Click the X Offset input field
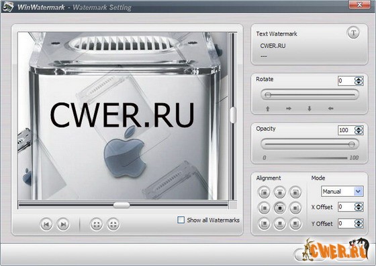376x266 pixels. (346, 206)
